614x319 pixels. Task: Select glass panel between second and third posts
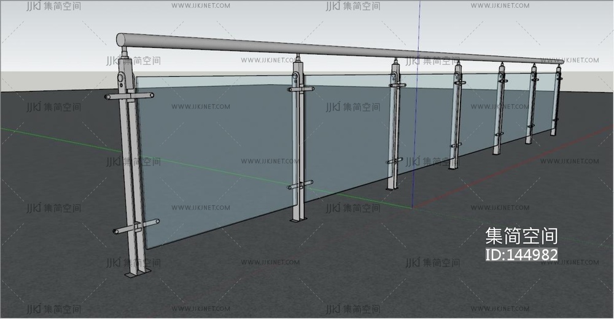[x=347, y=135]
